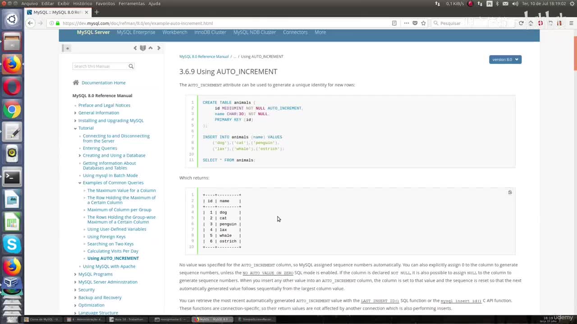Bookmark this page with the star

[423, 23]
